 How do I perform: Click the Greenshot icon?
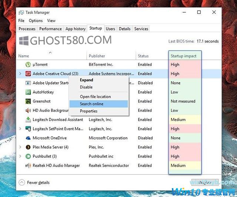point(28,101)
